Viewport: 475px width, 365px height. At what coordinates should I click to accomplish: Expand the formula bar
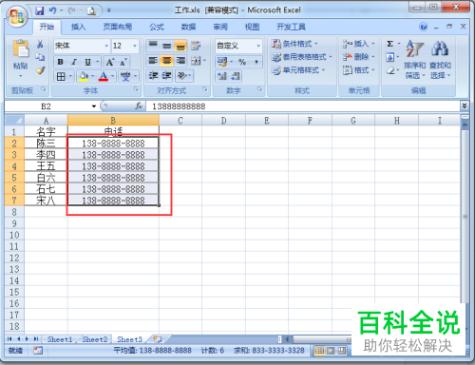pos(465,106)
